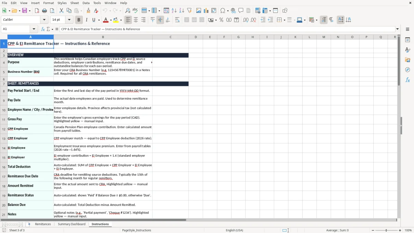Screen dimensions: 414x233
Task: Toggle left-to-right text direction
Action: point(324,20)
